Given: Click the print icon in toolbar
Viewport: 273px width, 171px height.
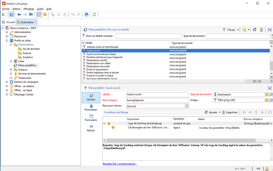Looking at the screenshot, I should coord(86,15).
